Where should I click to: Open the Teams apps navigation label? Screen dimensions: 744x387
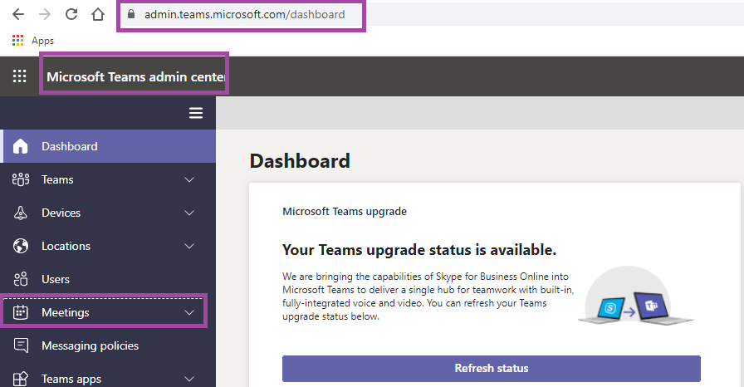pyautogui.click(x=71, y=379)
